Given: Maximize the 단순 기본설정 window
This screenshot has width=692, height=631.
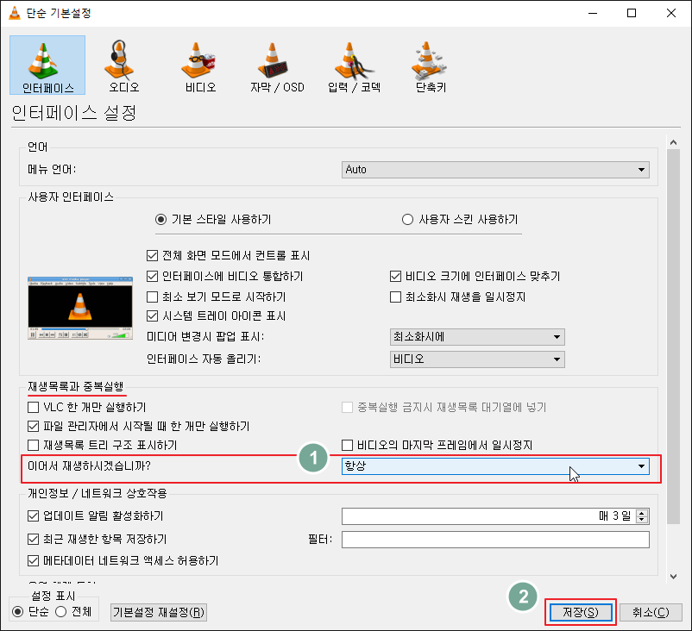Looking at the screenshot, I should 632,13.
